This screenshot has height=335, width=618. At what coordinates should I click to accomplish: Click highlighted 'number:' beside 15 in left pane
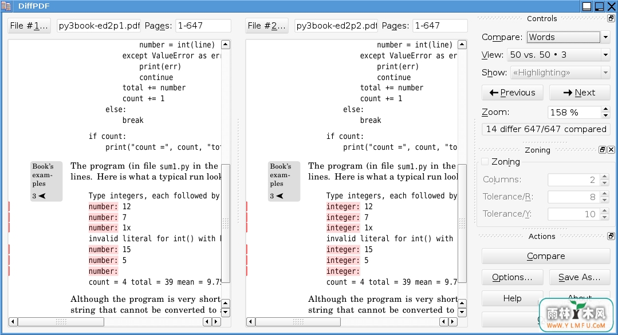pos(103,249)
